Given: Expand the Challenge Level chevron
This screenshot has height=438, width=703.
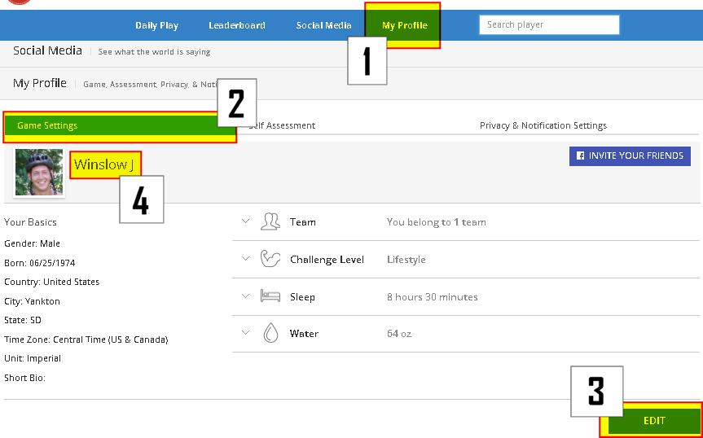Looking at the screenshot, I should point(245,259).
